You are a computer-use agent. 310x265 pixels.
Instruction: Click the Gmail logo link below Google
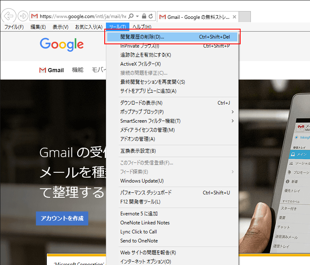(x=51, y=70)
